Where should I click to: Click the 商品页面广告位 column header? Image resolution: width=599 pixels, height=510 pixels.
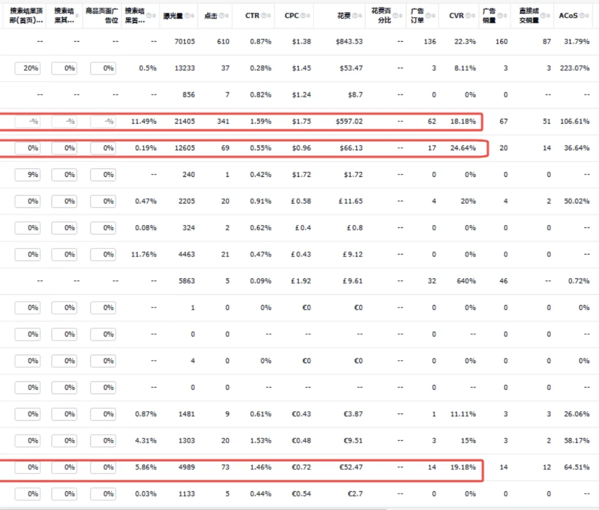(101, 16)
